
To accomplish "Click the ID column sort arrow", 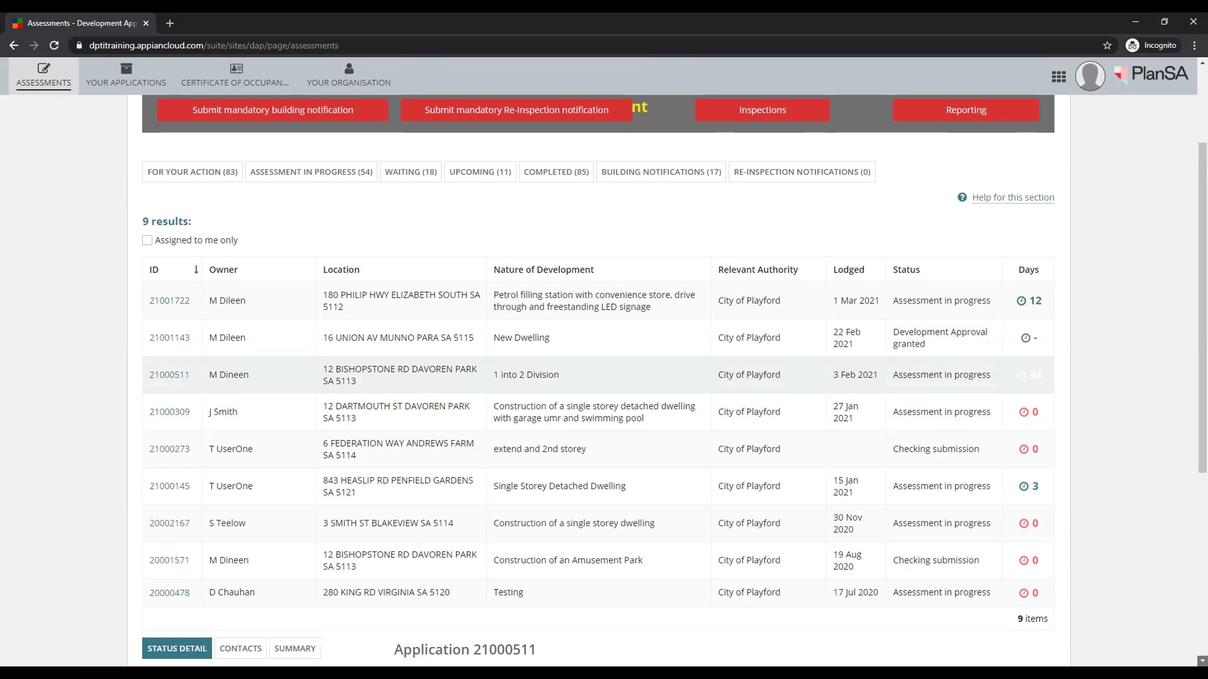I will [196, 270].
